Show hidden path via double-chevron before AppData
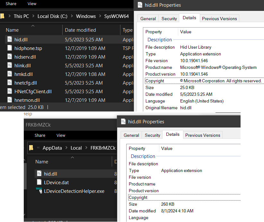 38,148
